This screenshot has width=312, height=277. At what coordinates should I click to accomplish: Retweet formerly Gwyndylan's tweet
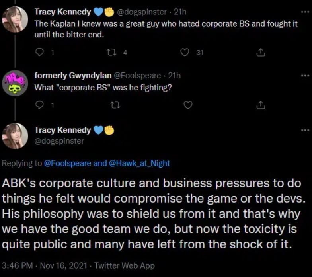point(113,105)
